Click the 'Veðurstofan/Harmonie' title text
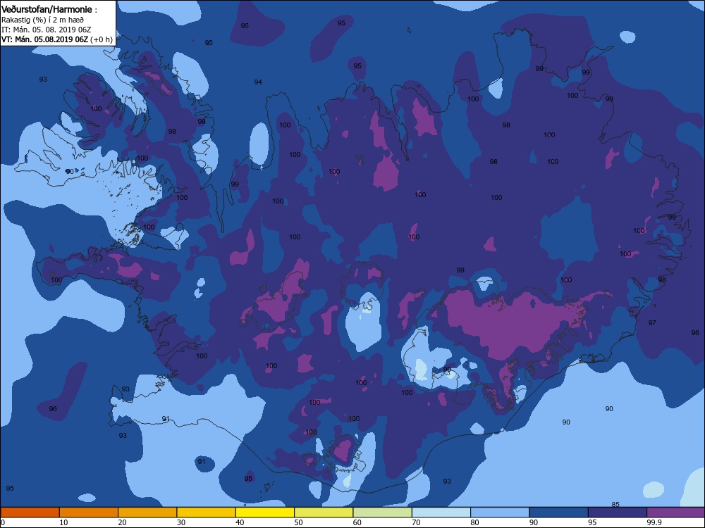This screenshot has height=528, width=705. click(x=47, y=9)
